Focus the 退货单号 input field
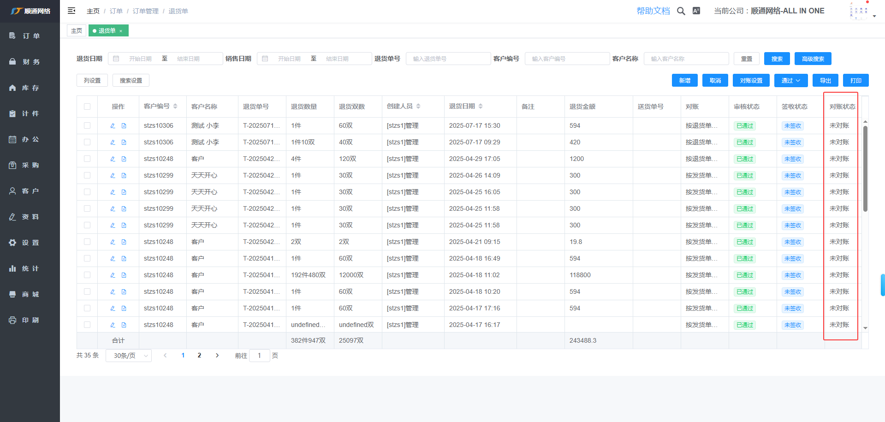This screenshot has width=885, height=422. 448,59
